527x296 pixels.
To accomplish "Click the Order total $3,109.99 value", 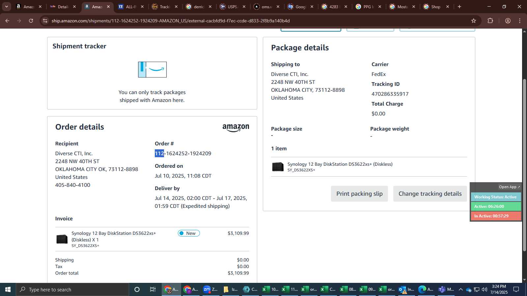I will pyautogui.click(x=238, y=273).
